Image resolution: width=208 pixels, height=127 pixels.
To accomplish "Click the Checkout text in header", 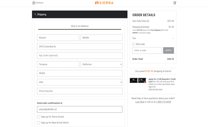I will 39,3.
